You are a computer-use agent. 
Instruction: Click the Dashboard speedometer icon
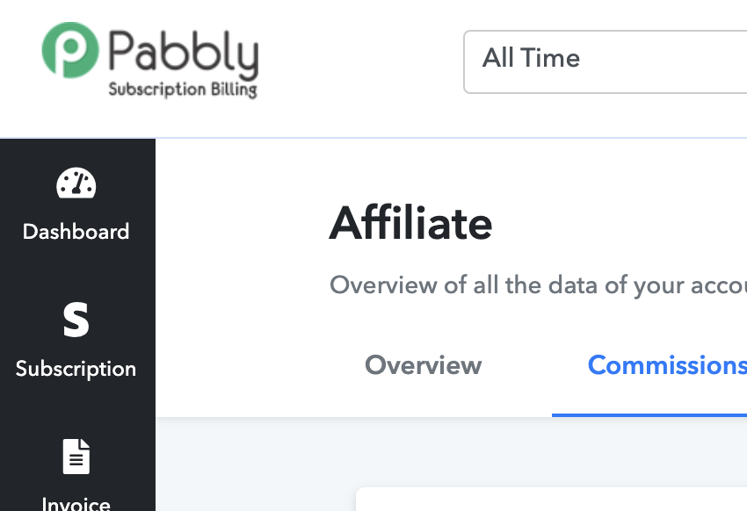point(76,183)
